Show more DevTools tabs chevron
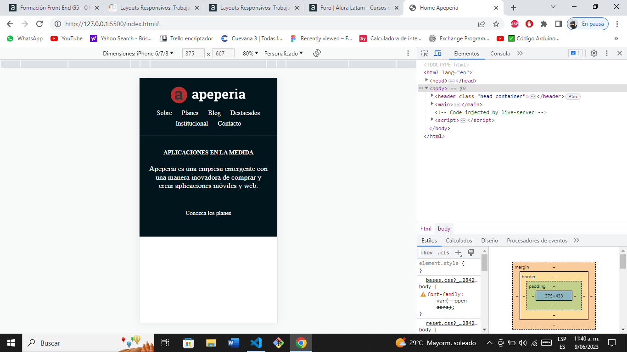The width and height of the screenshot is (627, 352). 520,54
